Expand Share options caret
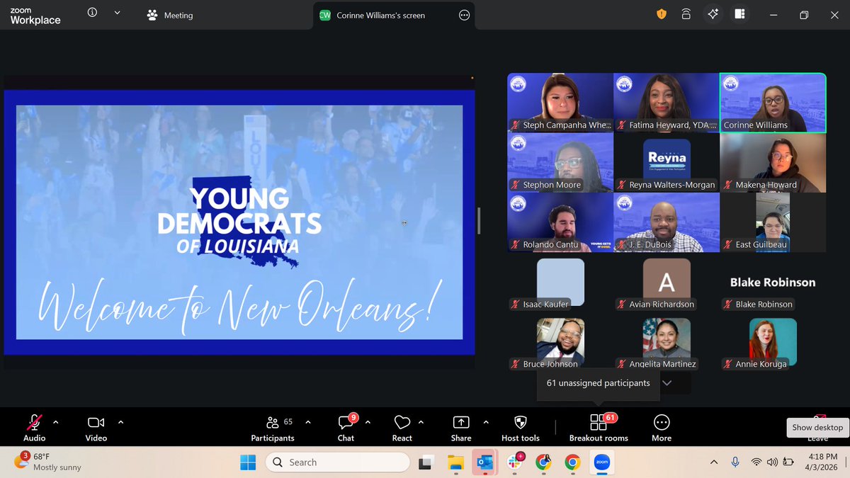Image resolution: width=850 pixels, height=478 pixels. point(486,422)
